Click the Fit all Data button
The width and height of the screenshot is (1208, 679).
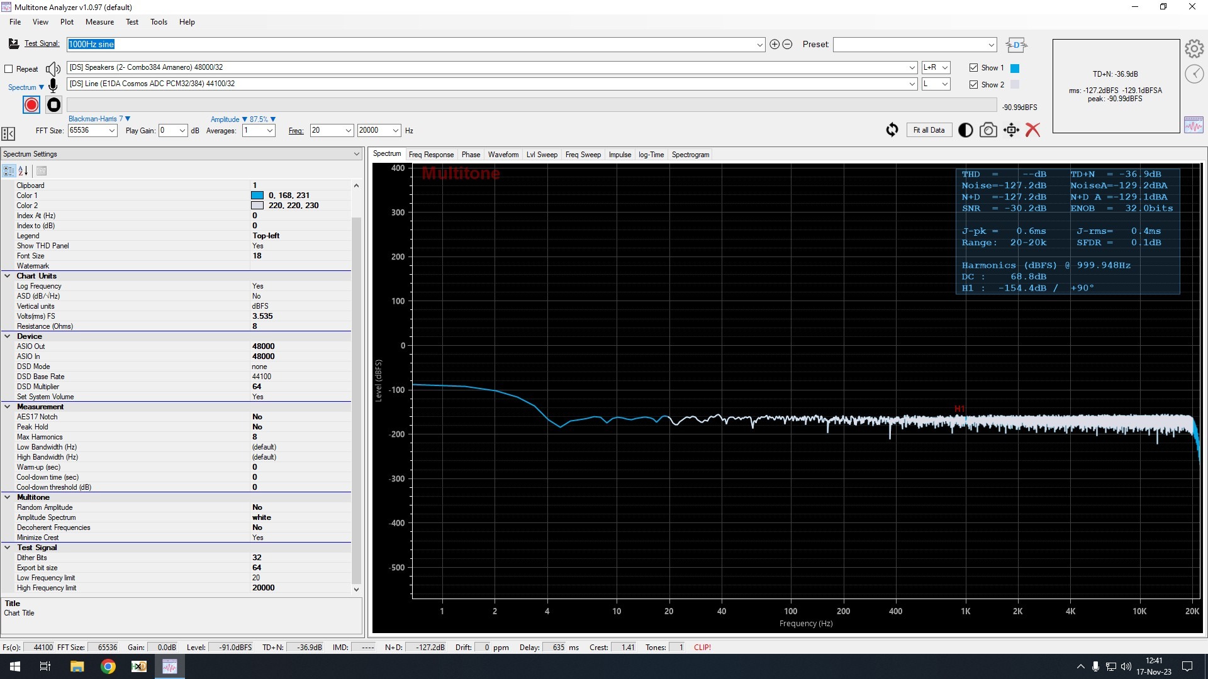tap(929, 130)
